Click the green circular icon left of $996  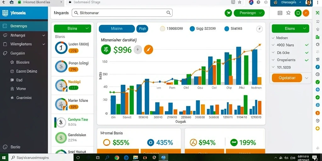coord(106,50)
